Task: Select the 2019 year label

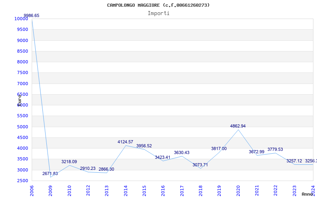Action: (x=220, y=191)
